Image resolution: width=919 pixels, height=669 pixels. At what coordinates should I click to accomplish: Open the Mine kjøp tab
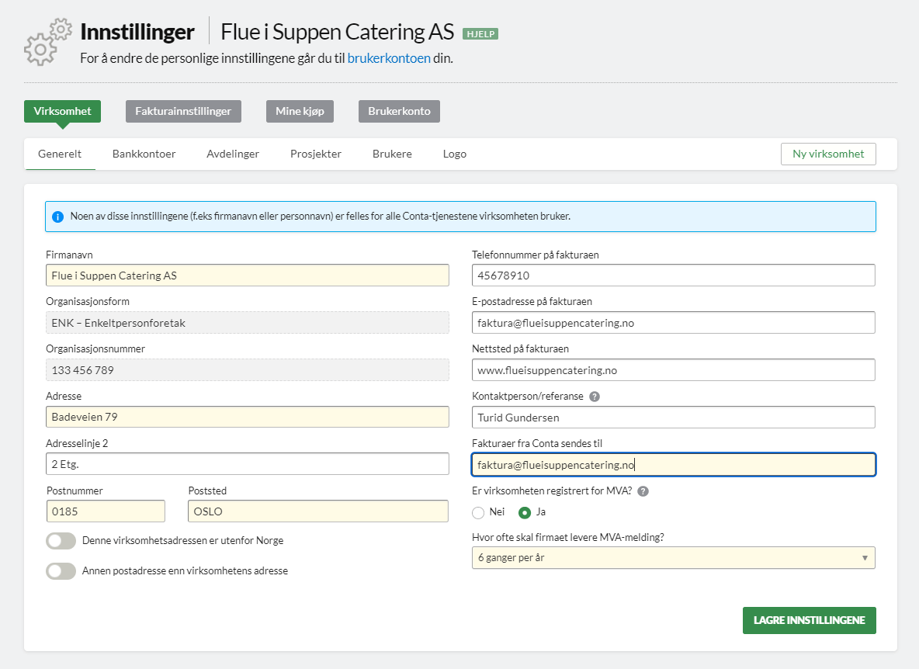coord(300,111)
